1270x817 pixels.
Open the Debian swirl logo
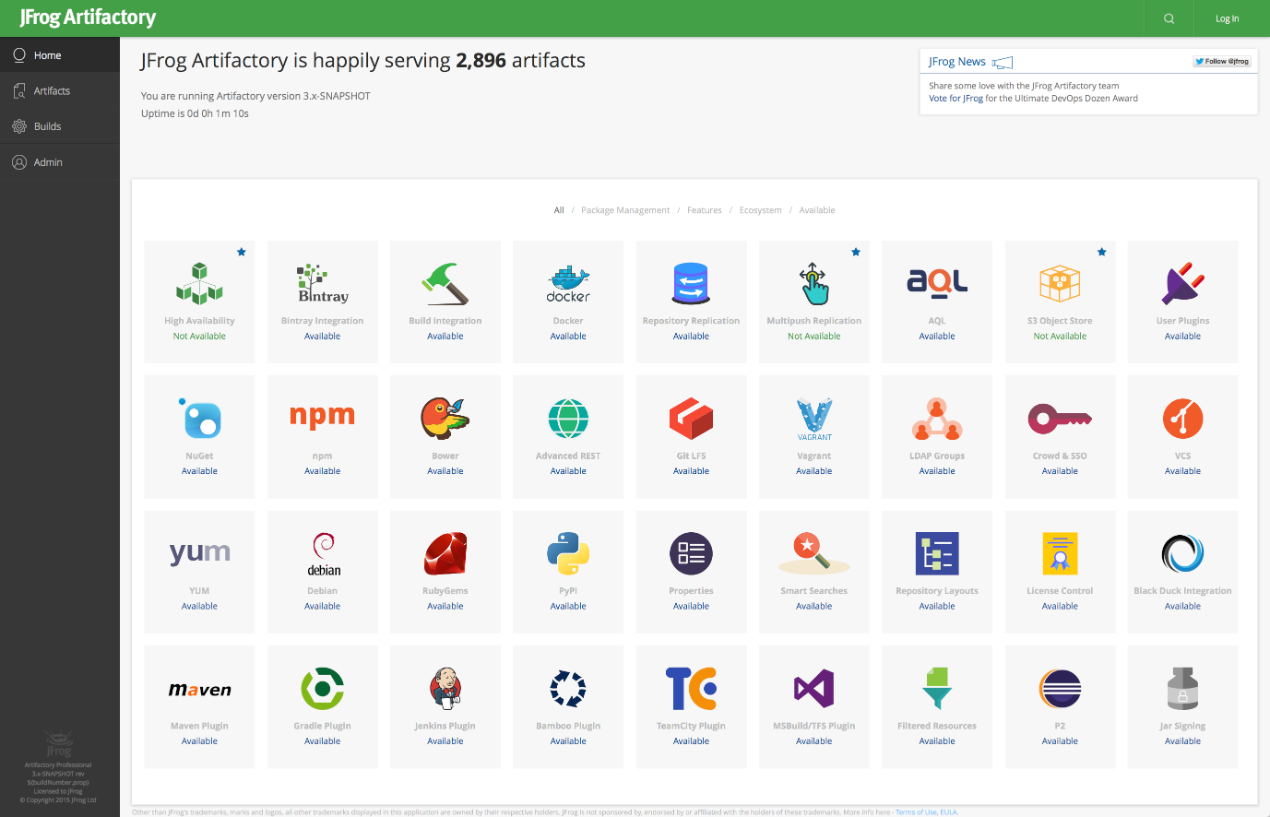click(x=324, y=553)
